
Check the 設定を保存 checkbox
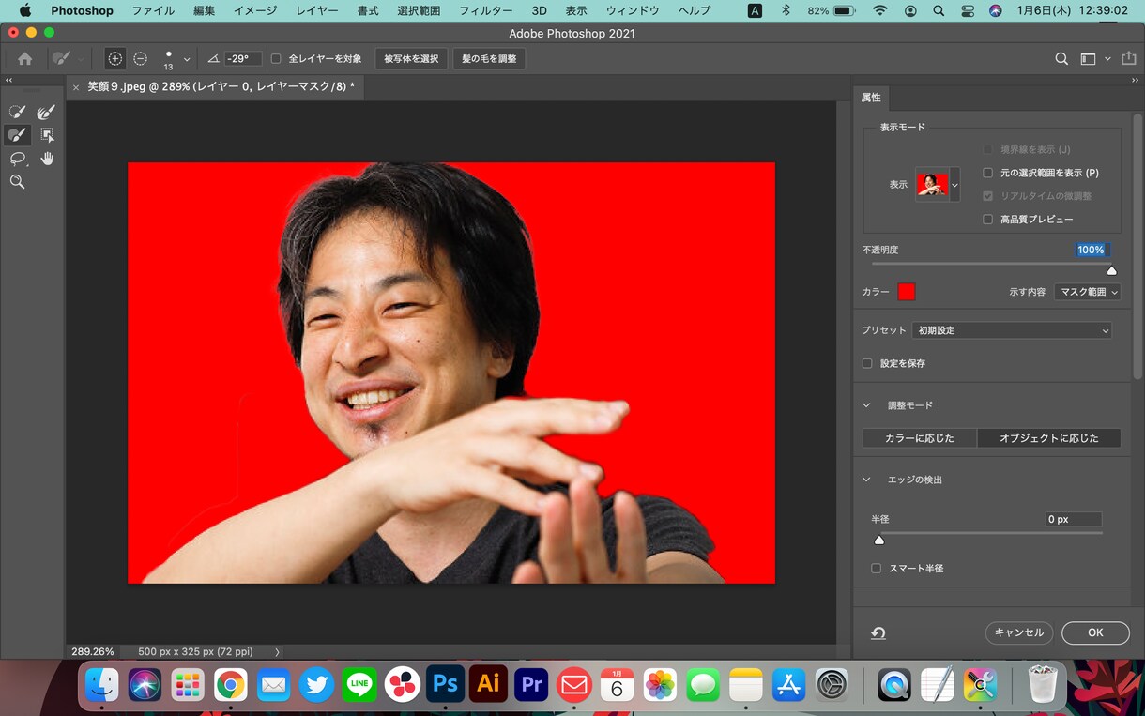coord(867,363)
